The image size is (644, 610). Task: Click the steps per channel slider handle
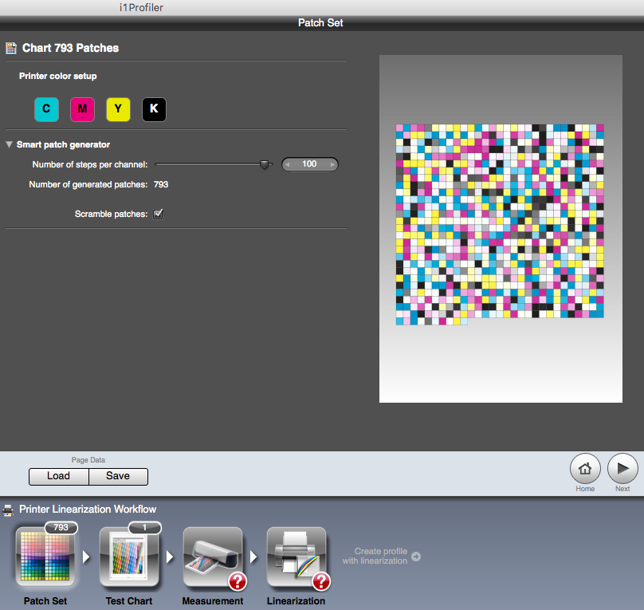point(265,165)
